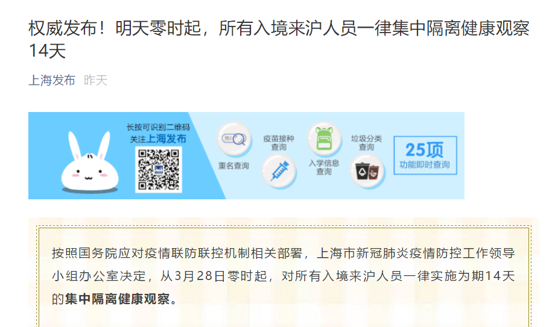Click the white rabbit mascot
The width and height of the screenshot is (558, 327).
[x=90, y=163]
